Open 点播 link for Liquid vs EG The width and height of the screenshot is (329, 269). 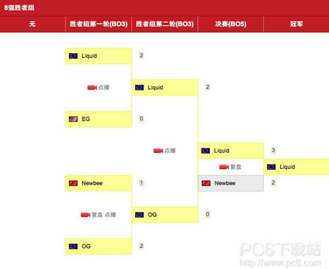click(104, 87)
